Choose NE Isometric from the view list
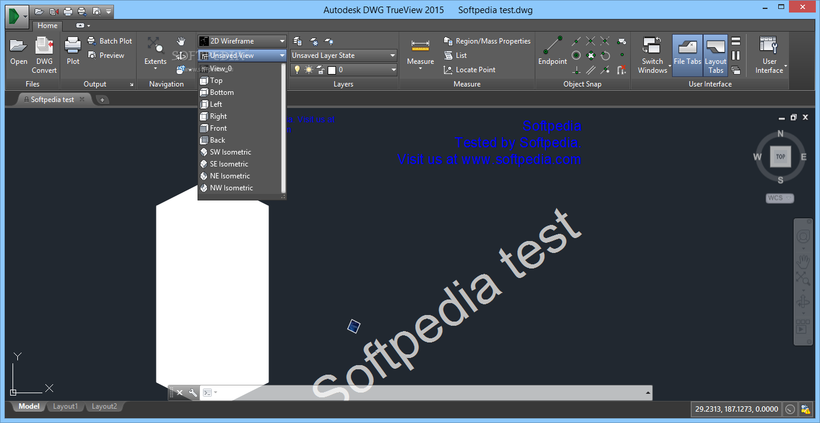820x423 pixels. [239, 176]
